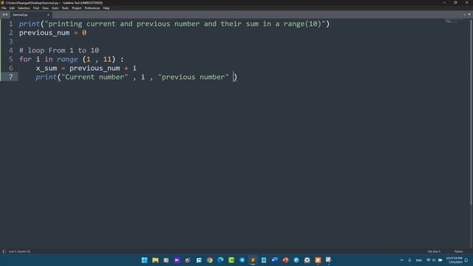Screen dimensions: 473x266
Task: Click the vertical editor scrollbar
Action: click(472, 112)
